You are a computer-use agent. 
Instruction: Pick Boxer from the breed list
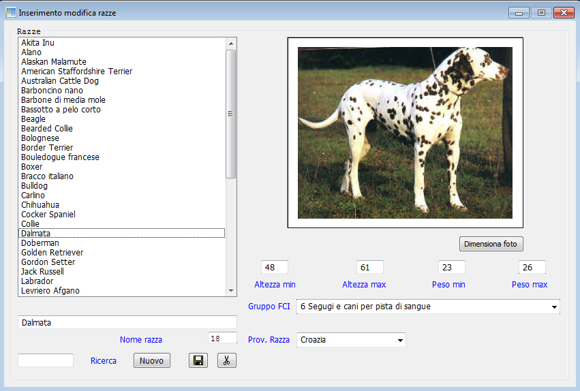(31, 167)
